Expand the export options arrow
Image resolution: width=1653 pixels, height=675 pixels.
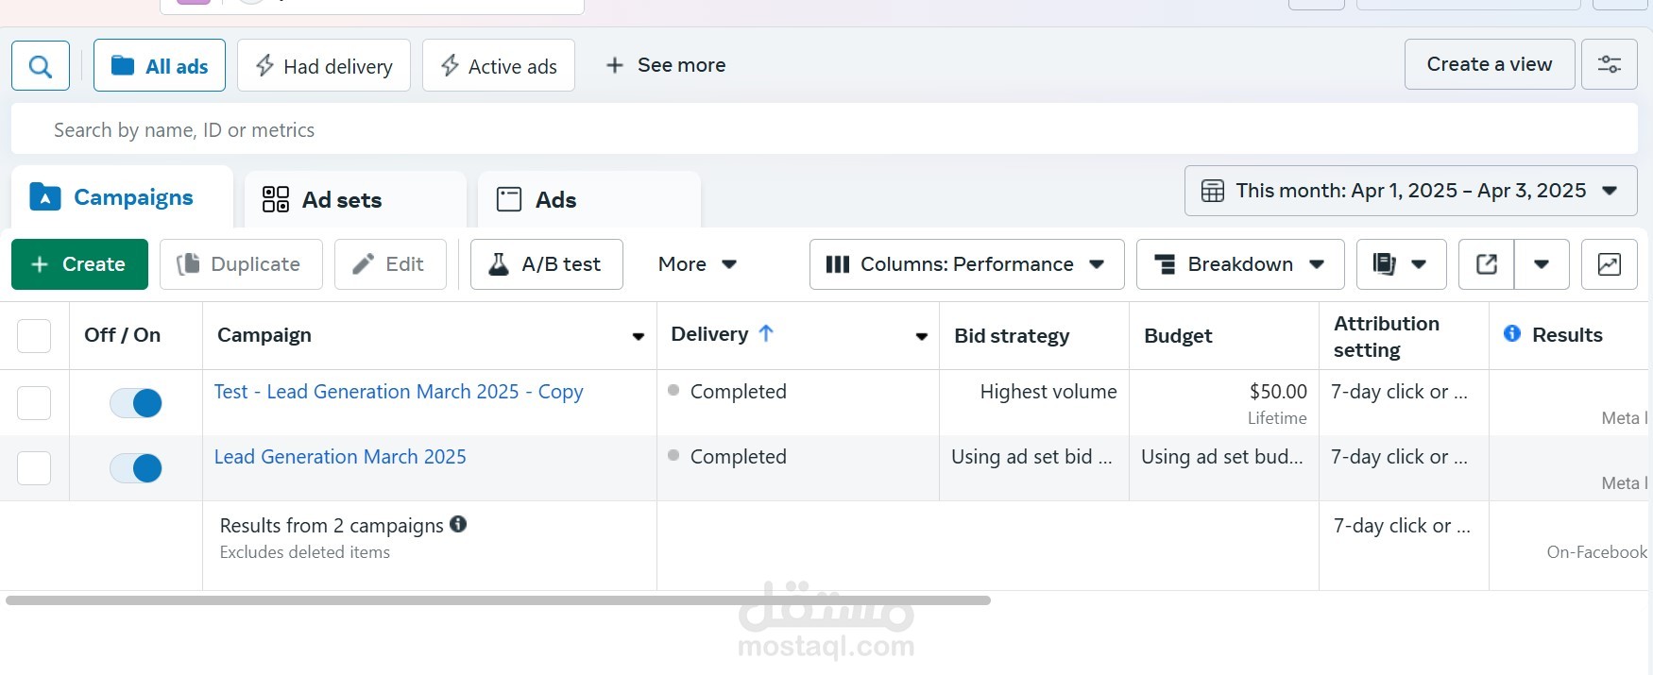pyautogui.click(x=1542, y=264)
